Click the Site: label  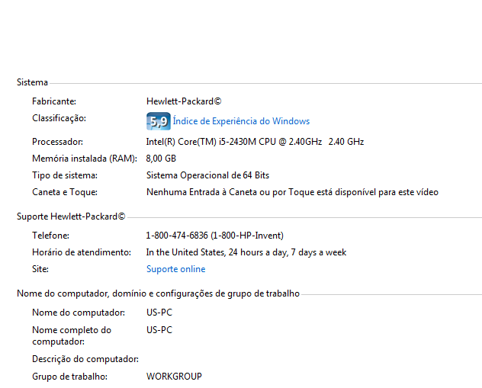point(40,269)
